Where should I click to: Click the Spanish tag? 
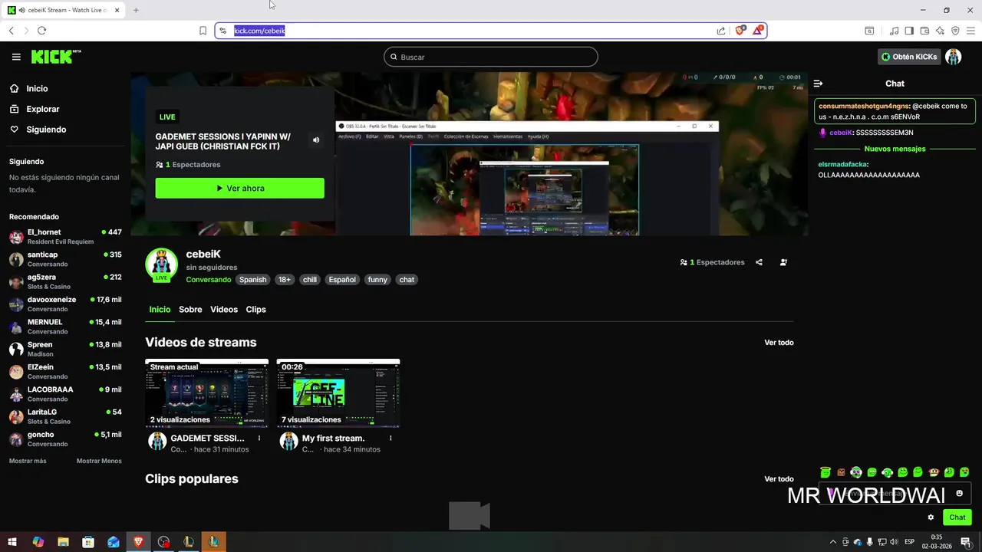pos(252,280)
